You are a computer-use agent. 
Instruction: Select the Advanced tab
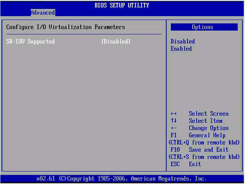click(x=43, y=13)
